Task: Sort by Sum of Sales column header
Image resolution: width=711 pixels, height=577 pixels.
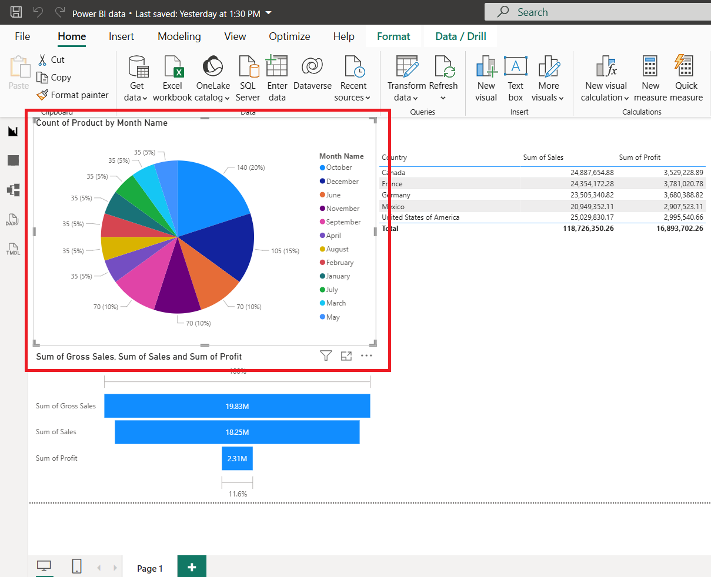Action: 543,157
